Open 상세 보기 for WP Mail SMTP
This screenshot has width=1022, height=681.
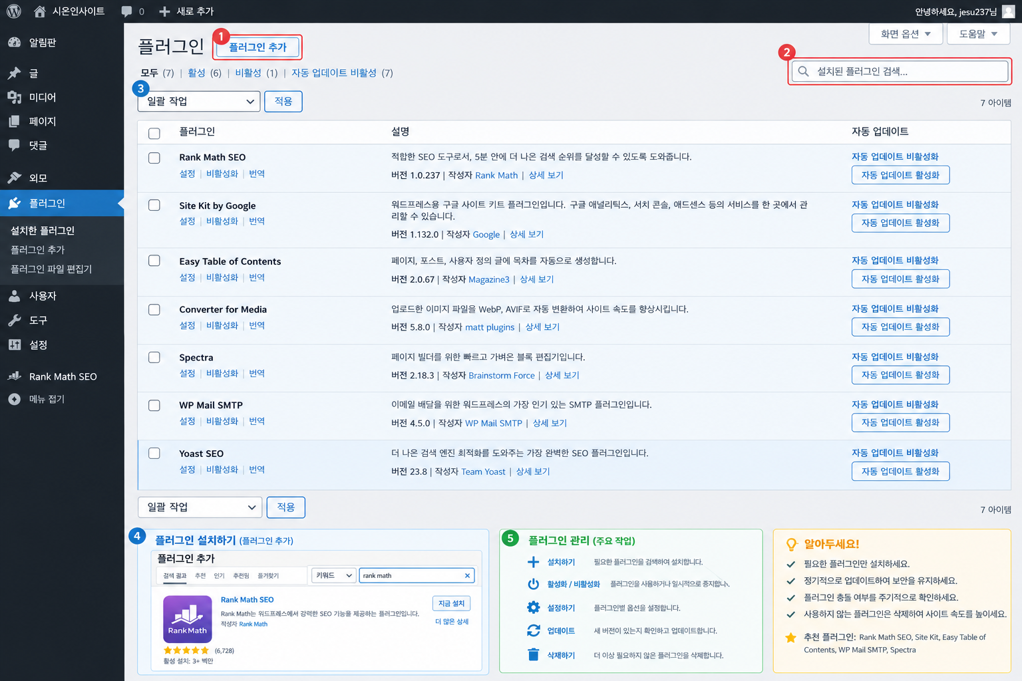(x=550, y=423)
